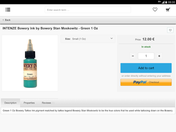
Task: Switch to the Description tab
Action: [10, 103]
